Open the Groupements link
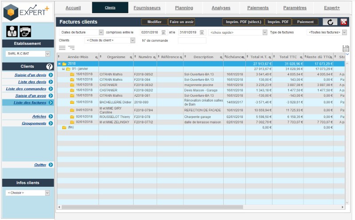This screenshot has height=220, width=355. tap(34, 123)
